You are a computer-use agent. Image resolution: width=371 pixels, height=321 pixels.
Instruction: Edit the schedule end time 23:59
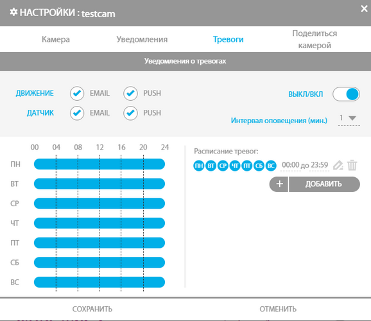pyautogui.click(x=320, y=165)
